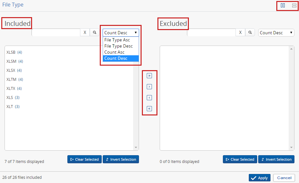Clear the Included search box with X
This screenshot has width=299, height=183.
point(85,33)
